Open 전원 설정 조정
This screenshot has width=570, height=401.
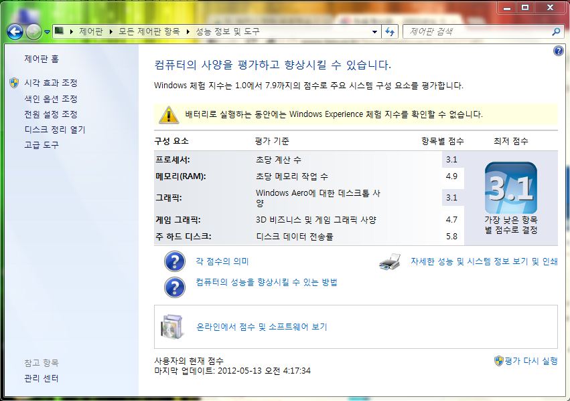[51, 114]
